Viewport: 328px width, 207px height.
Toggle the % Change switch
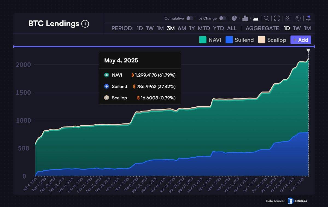click(223, 18)
